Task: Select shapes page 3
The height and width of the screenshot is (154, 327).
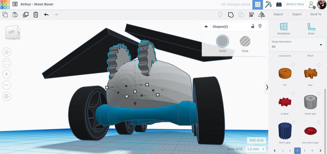Action: pos(297,150)
